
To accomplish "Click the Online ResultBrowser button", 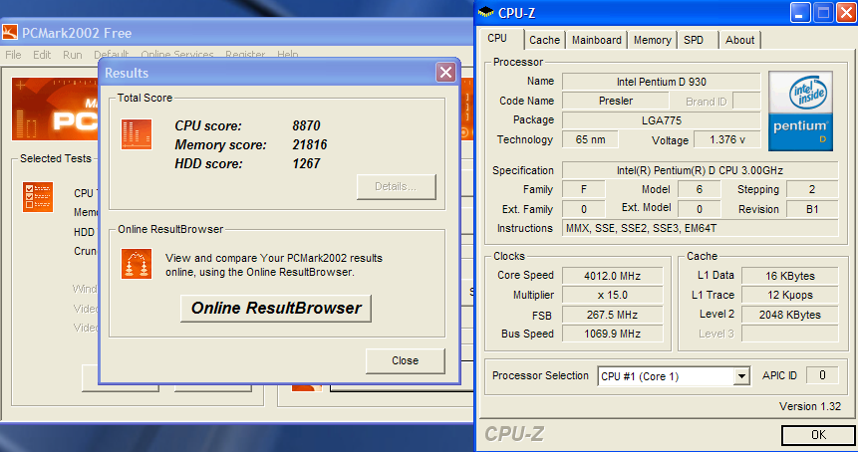I will 276,309.
